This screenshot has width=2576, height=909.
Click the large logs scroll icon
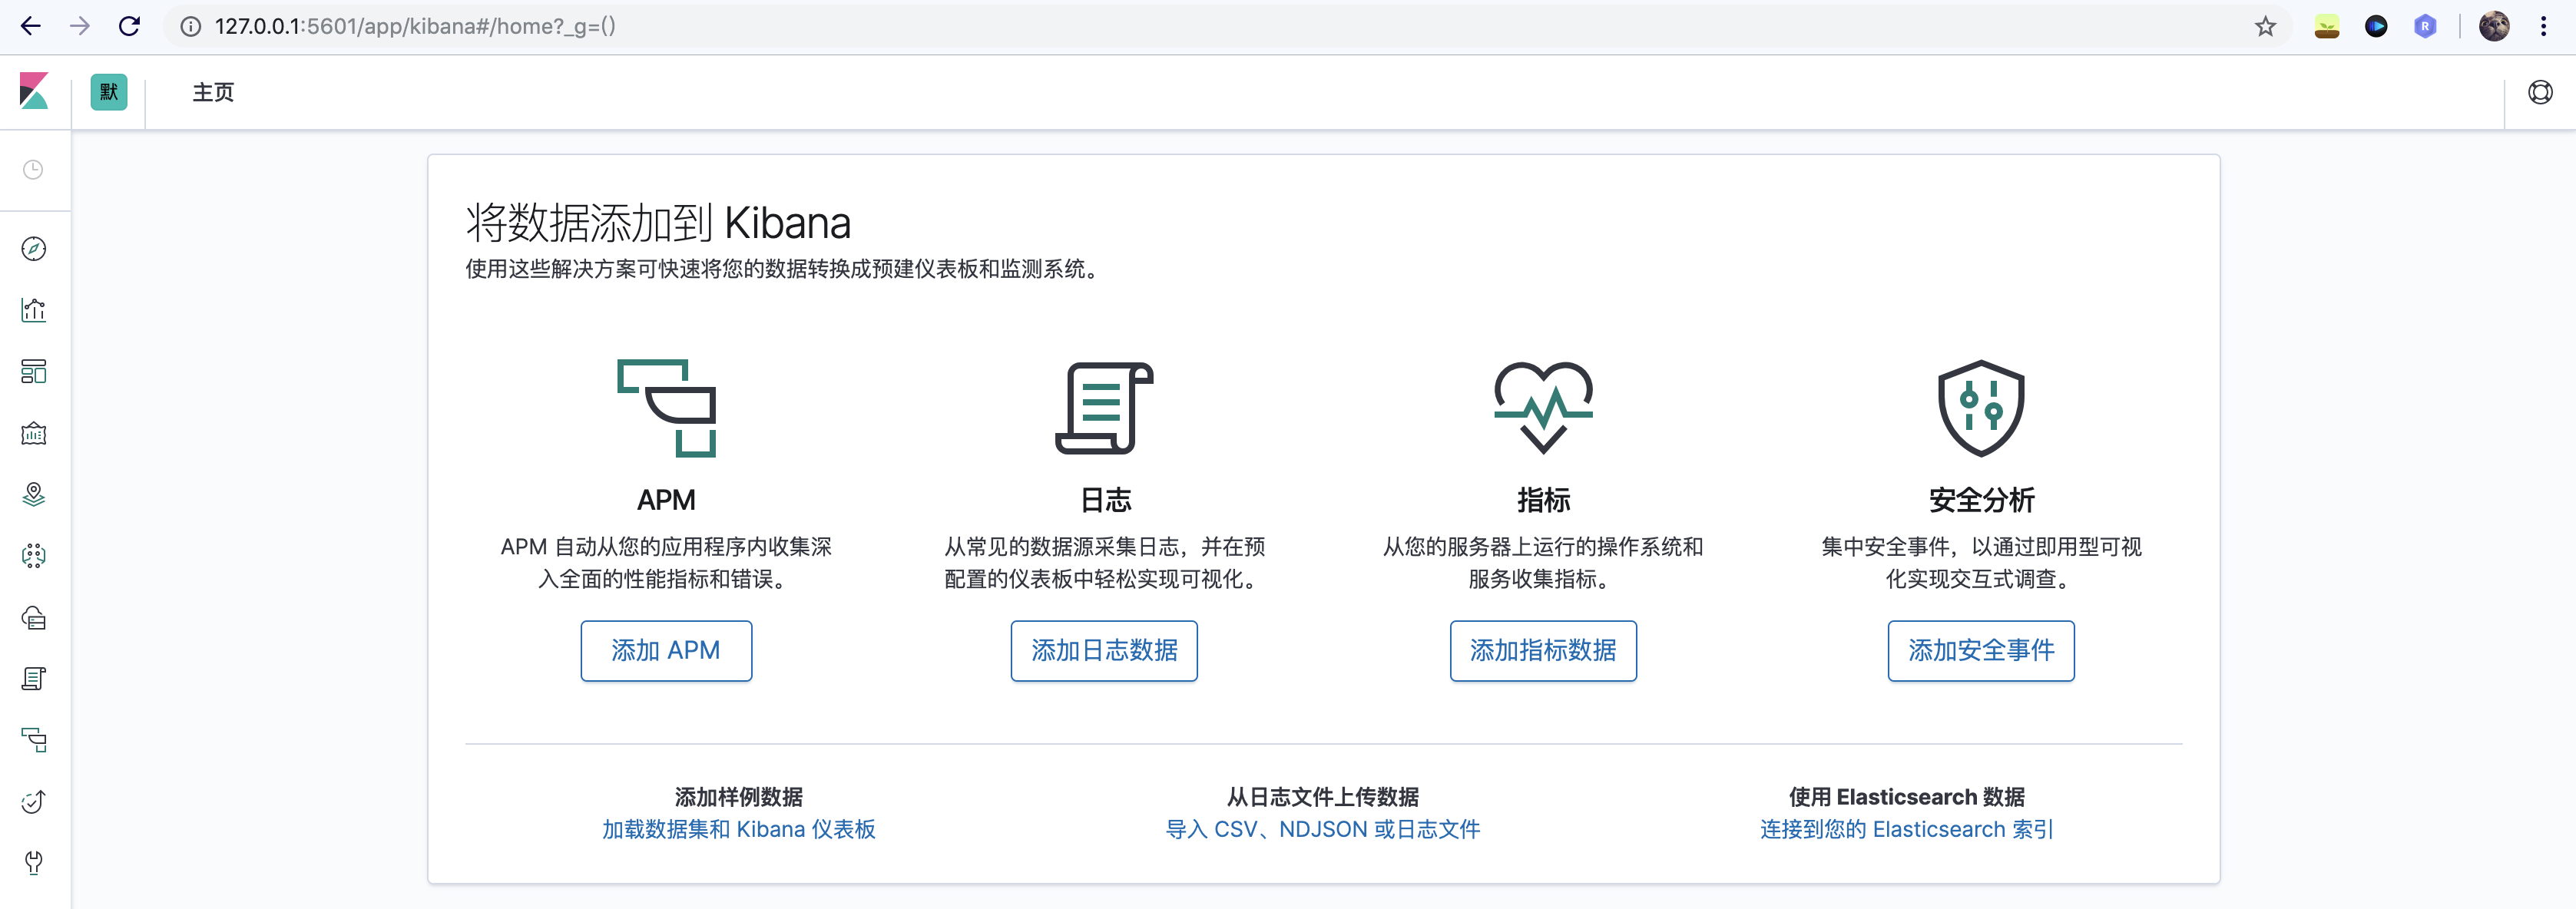coord(1104,408)
